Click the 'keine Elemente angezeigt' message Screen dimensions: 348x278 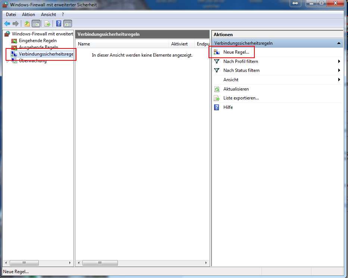click(142, 55)
